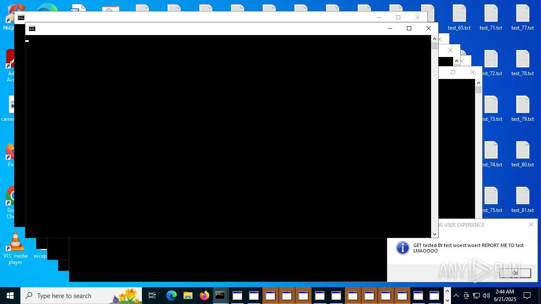
Task: Launch Microsoft Edge from the taskbar
Action: click(x=171, y=296)
